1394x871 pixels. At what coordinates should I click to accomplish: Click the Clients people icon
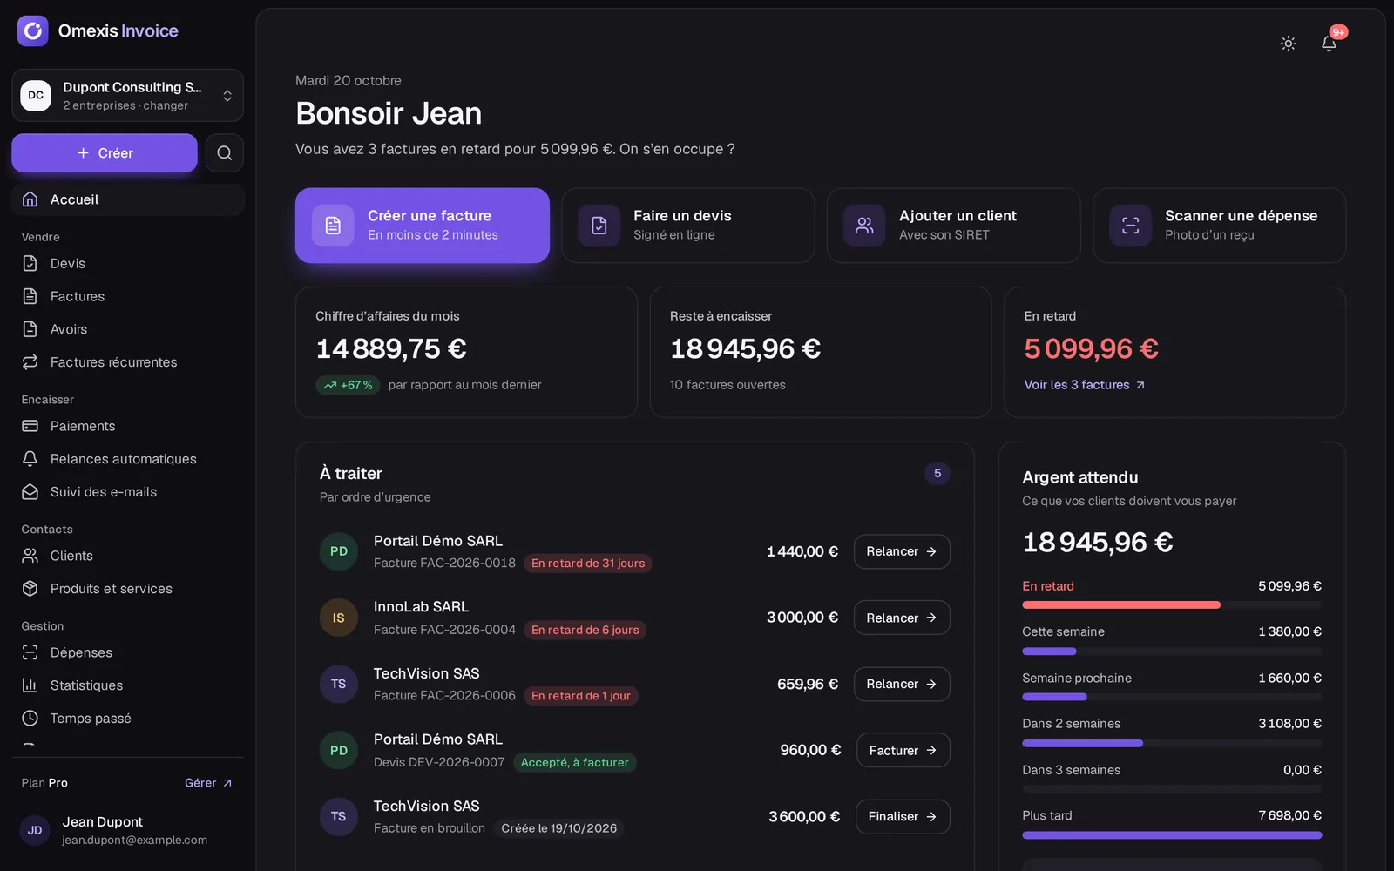click(x=30, y=556)
